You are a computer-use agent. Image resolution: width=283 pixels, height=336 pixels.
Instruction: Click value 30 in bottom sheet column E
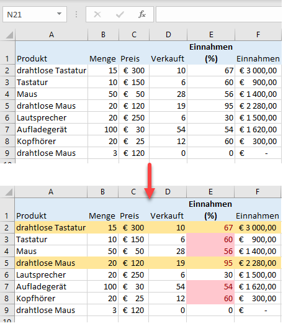pyautogui.click(x=210, y=275)
